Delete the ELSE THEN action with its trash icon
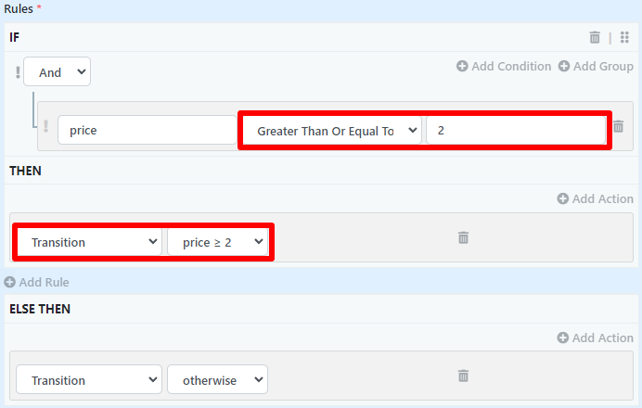642x408 pixels. (x=463, y=376)
